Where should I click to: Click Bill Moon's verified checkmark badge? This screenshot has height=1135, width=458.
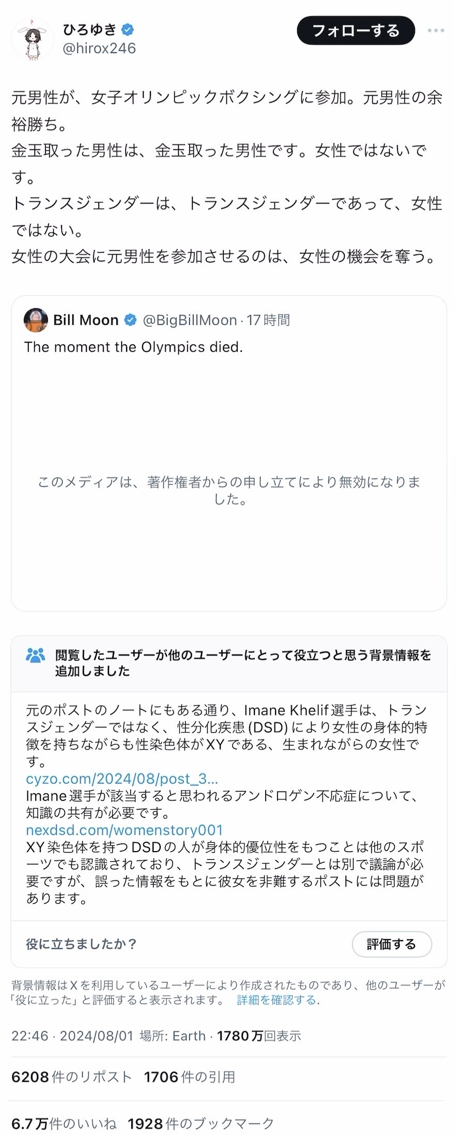[x=130, y=320]
